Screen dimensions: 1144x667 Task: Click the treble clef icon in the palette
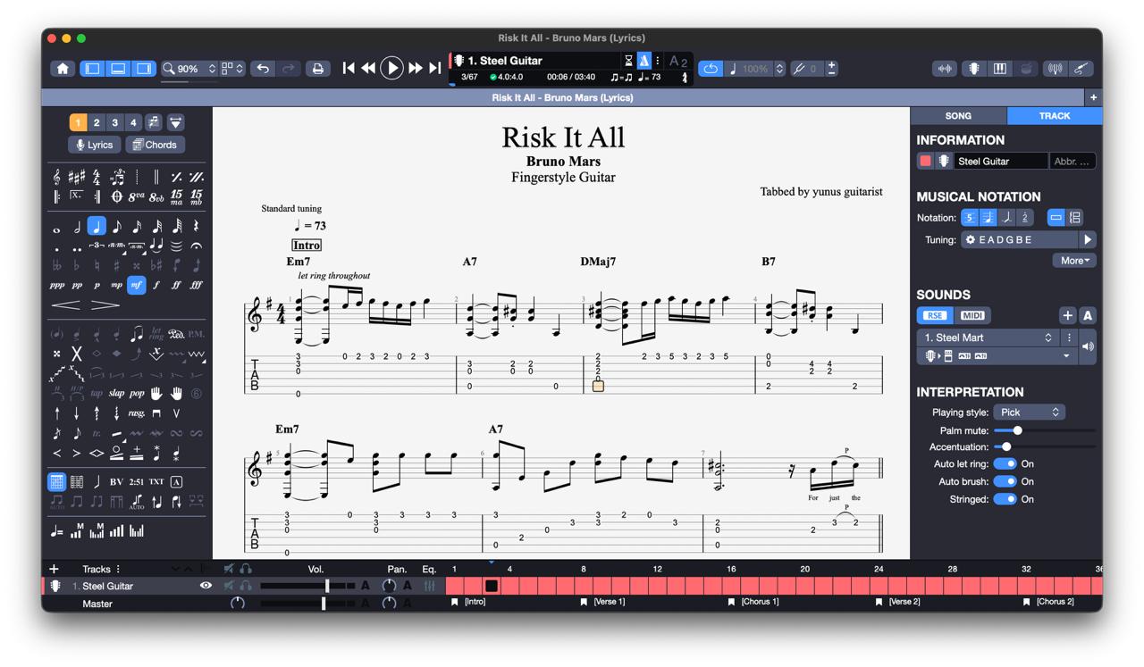pos(57,177)
